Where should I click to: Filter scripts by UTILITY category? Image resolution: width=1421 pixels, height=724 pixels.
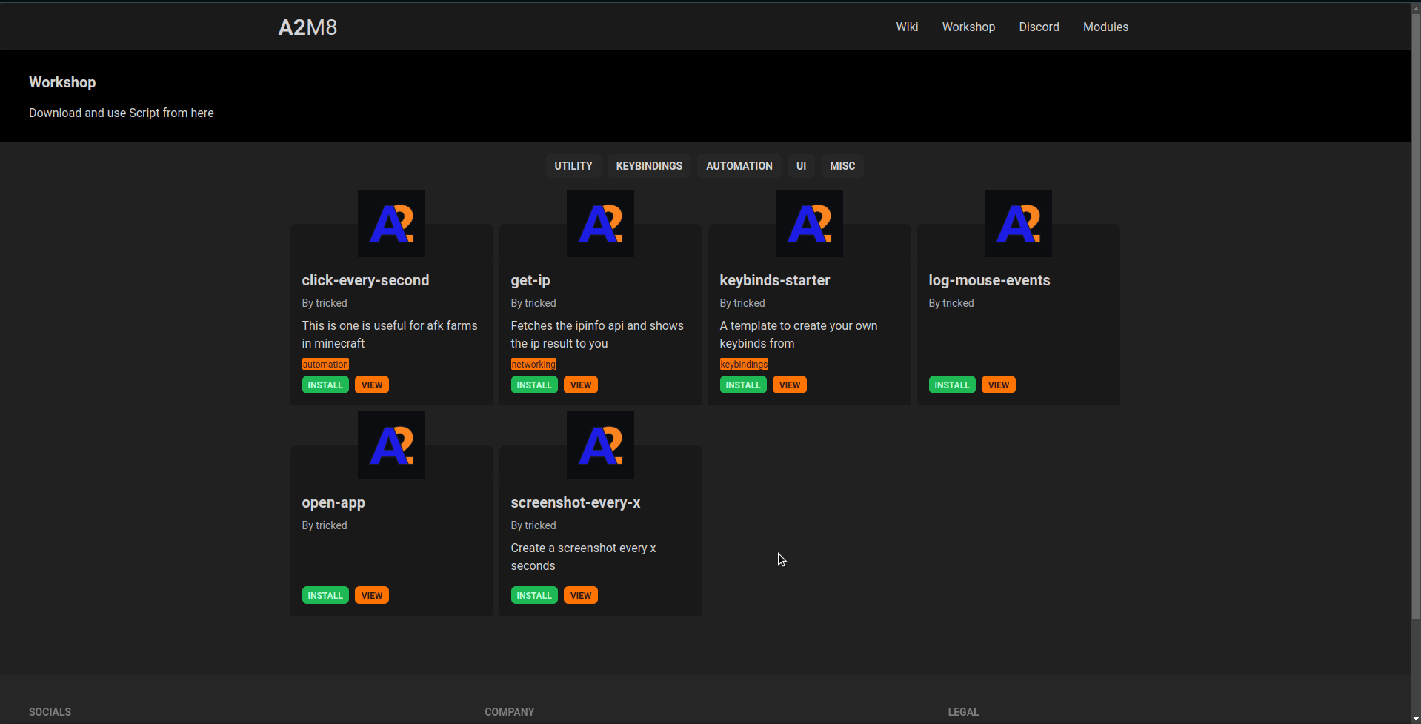tap(573, 166)
